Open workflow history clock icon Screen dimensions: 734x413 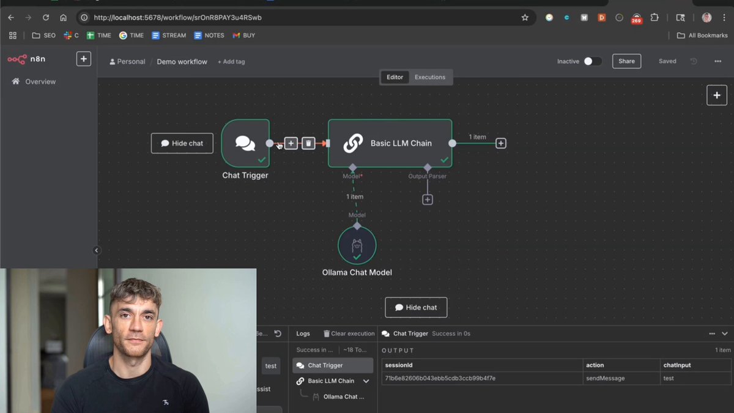pyautogui.click(x=694, y=61)
